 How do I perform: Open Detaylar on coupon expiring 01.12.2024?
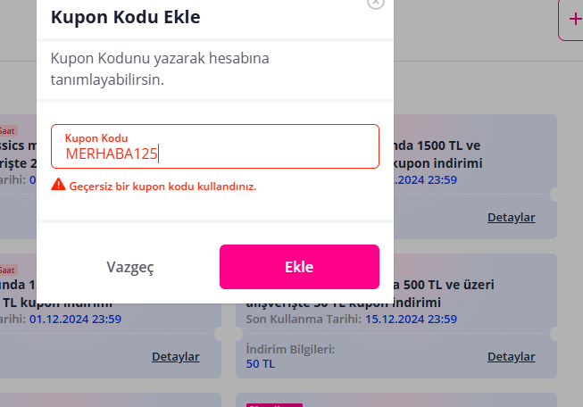point(175,356)
